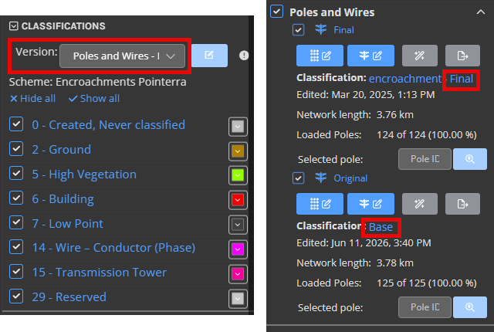Click the green High Vegetation color swatch
Viewport: 494px width, 332px height.
(x=238, y=175)
